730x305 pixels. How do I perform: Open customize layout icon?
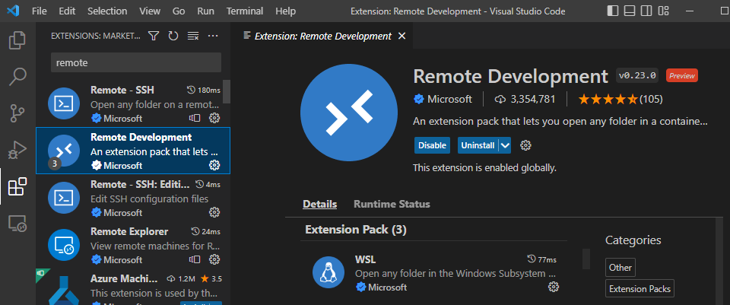pos(663,11)
